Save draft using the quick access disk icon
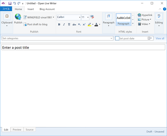 pyautogui.click(x=10, y=3)
